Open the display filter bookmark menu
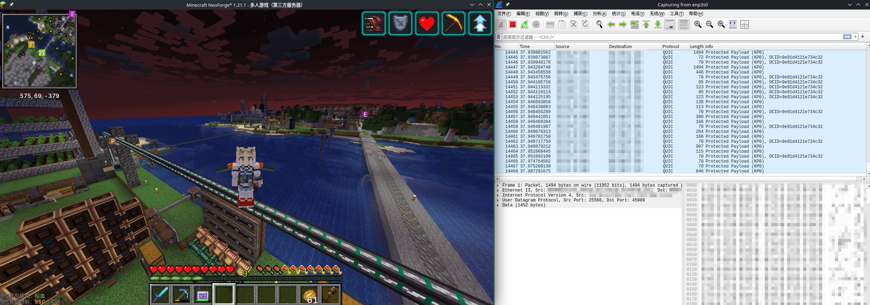The height and width of the screenshot is (305, 870). tap(499, 37)
